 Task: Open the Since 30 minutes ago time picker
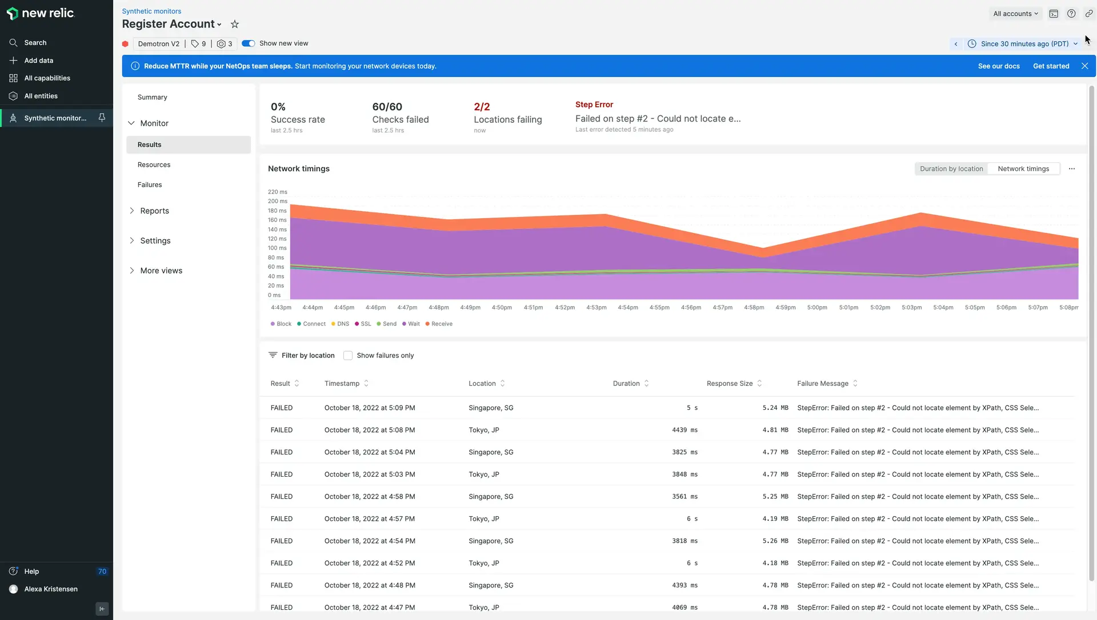1024,44
